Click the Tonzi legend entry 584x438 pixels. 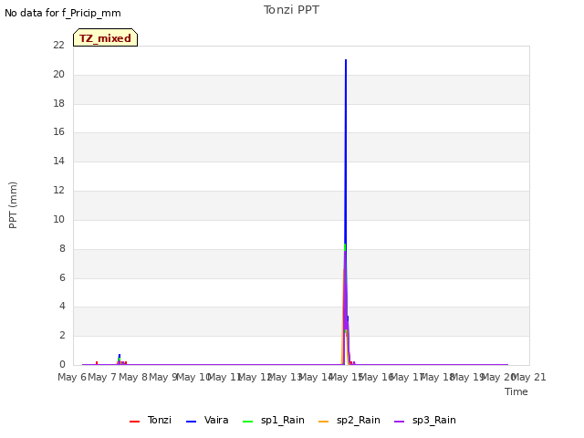[151, 421]
